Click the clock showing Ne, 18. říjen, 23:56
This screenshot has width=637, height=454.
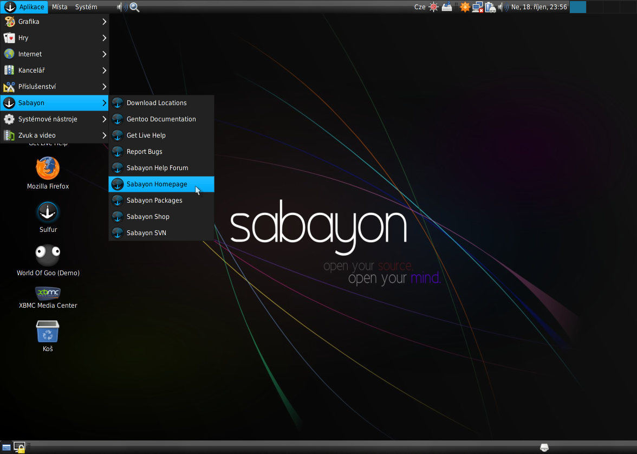coord(539,7)
